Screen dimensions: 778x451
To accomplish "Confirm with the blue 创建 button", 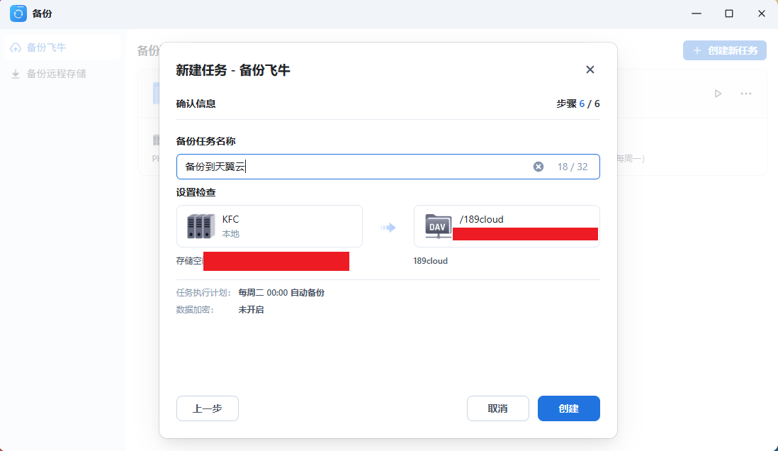I will 568,408.
